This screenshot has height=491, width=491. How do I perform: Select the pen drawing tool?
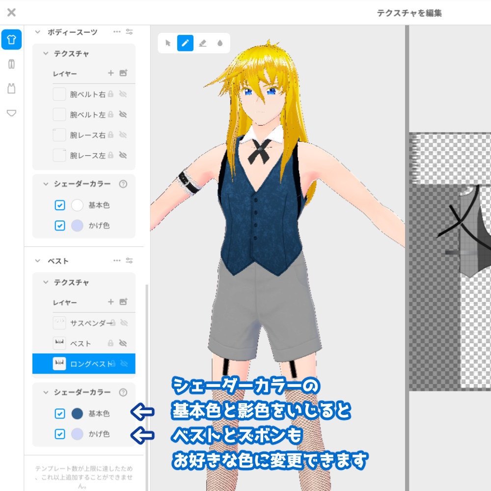pos(185,43)
